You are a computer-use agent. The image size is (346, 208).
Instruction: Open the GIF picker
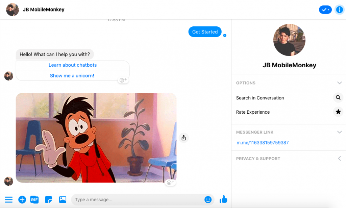(x=34, y=200)
